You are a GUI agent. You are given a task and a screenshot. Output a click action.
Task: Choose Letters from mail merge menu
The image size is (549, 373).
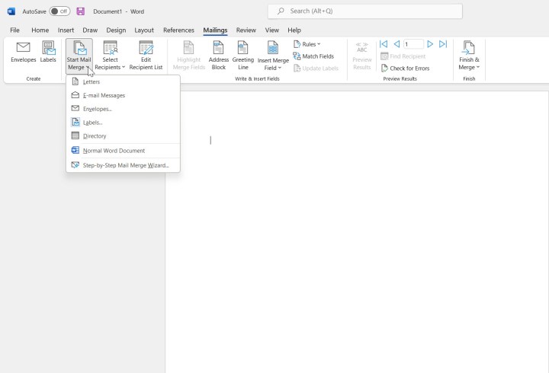(91, 81)
